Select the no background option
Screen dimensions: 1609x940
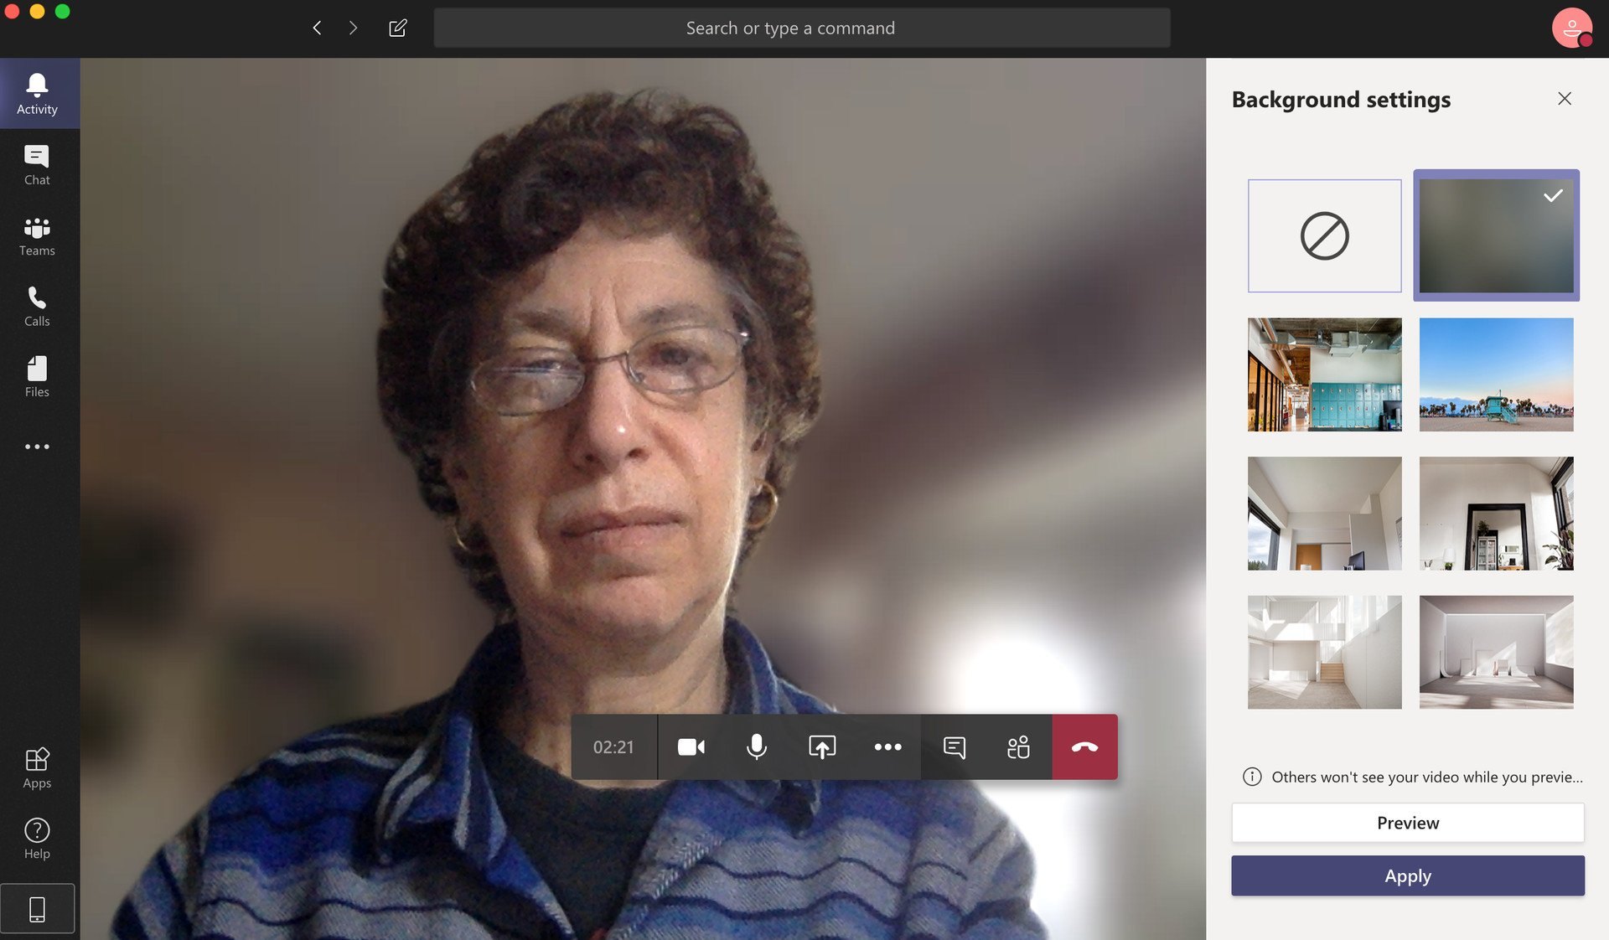(x=1324, y=235)
